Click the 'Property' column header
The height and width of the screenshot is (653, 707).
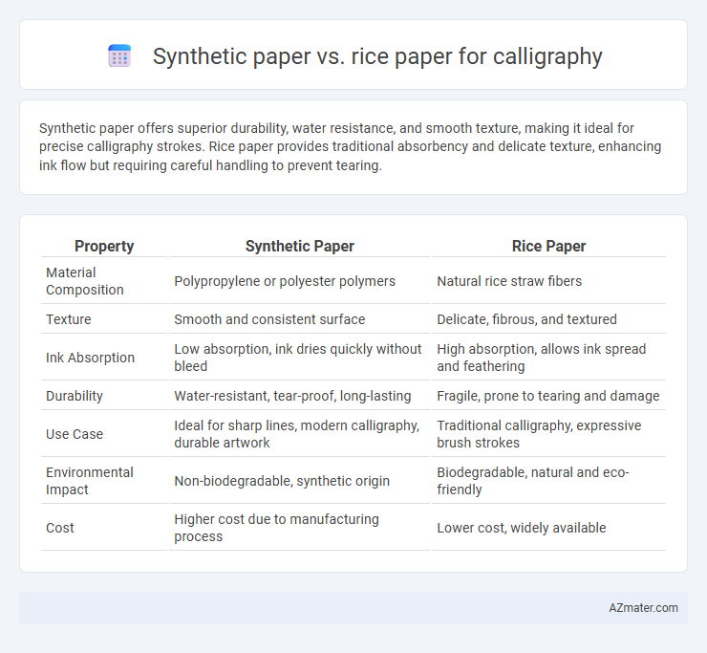[x=104, y=246]
